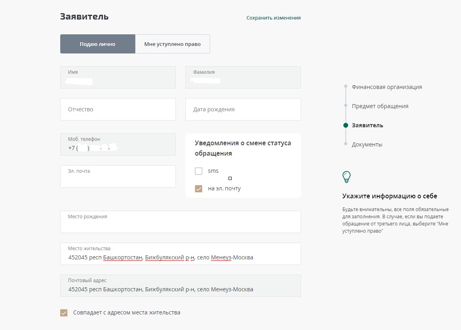Click 'Сохранить изменения' link
The image size is (461, 330).
point(273,18)
